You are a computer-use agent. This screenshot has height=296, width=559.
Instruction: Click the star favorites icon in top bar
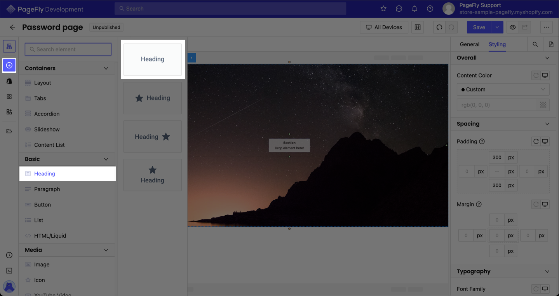pyautogui.click(x=383, y=9)
